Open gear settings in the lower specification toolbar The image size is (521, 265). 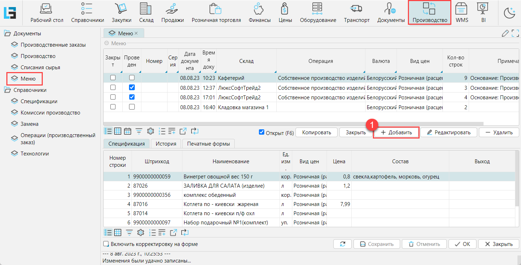tap(141, 232)
